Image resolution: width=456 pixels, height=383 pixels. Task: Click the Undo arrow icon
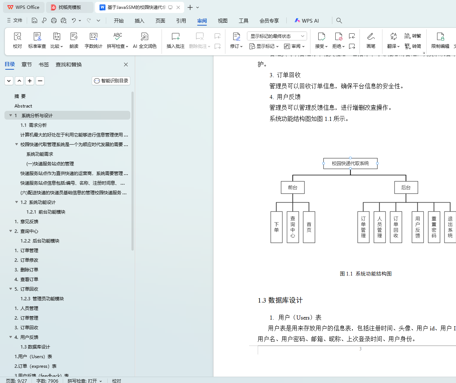pos(74,20)
